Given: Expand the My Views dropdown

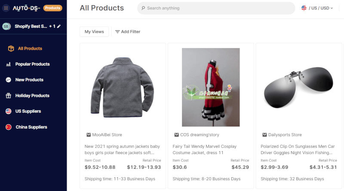Looking at the screenshot, I should tap(94, 32).
